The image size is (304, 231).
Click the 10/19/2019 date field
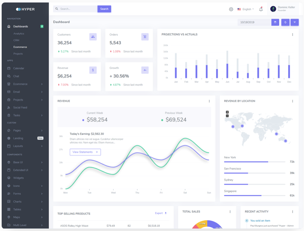point(254,22)
